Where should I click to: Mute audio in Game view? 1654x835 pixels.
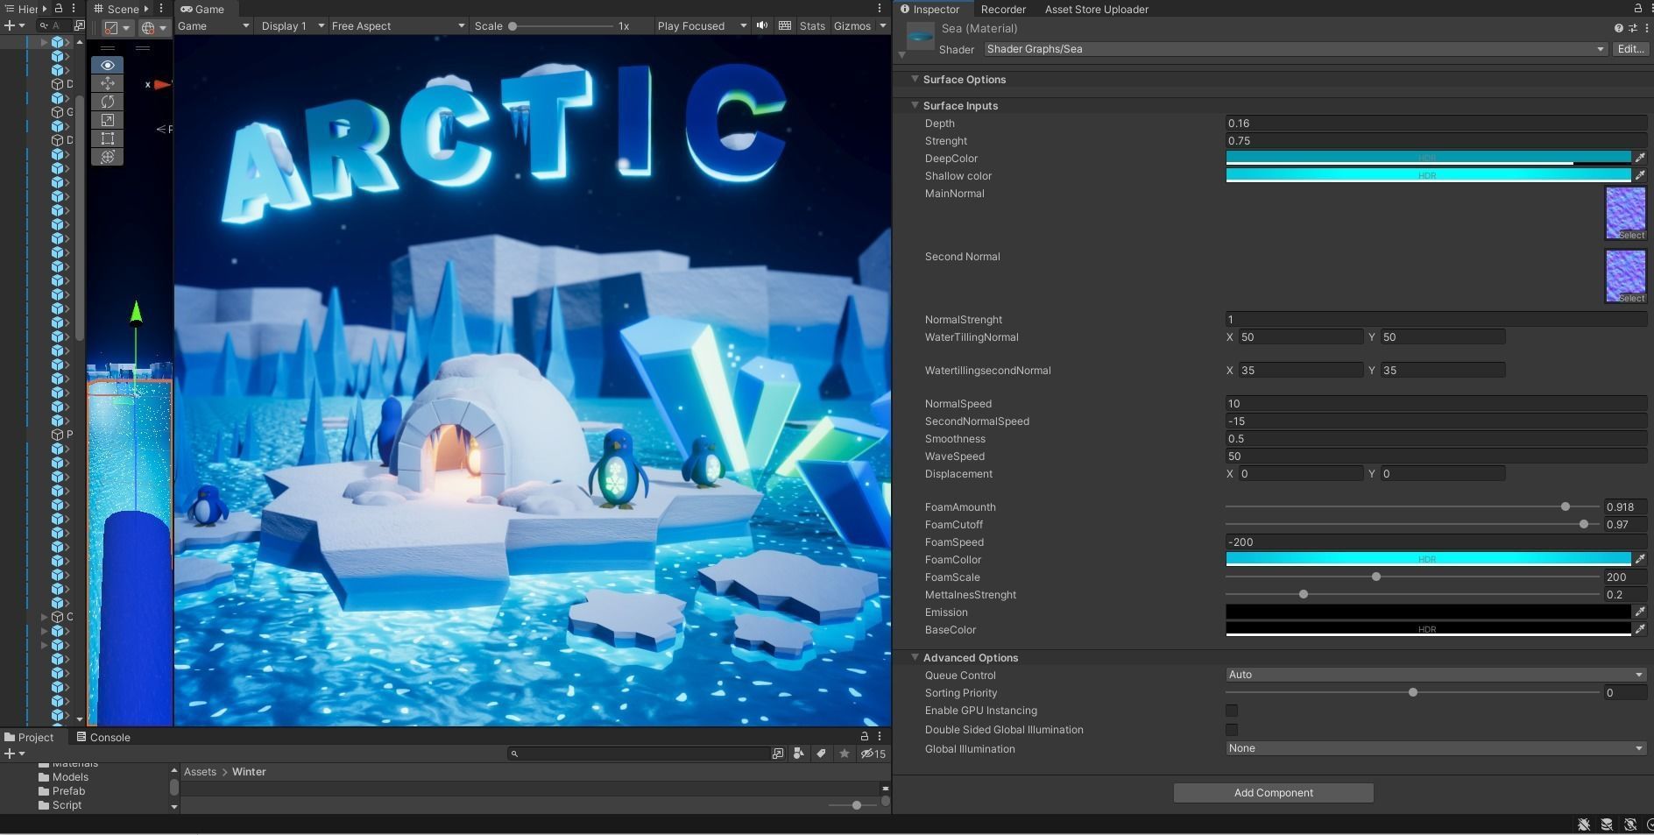762,25
